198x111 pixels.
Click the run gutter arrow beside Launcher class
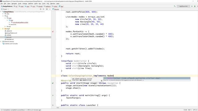(x=53, y=105)
